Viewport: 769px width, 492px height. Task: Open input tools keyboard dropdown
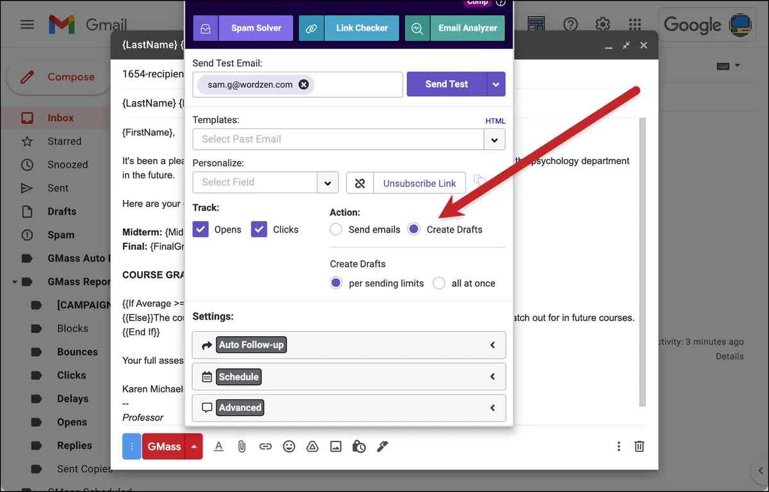coord(729,66)
